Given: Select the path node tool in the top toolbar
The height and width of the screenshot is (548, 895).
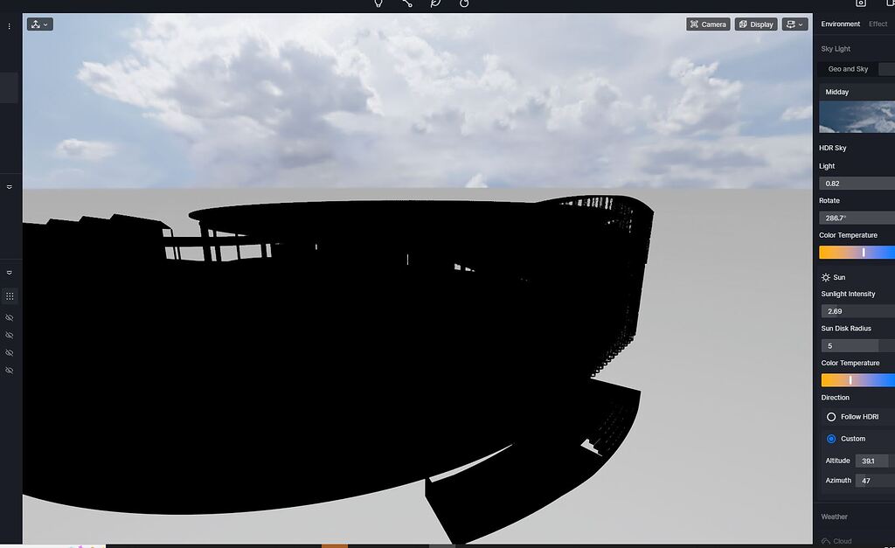Looking at the screenshot, I should pyautogui.click(x=406, y=3).
